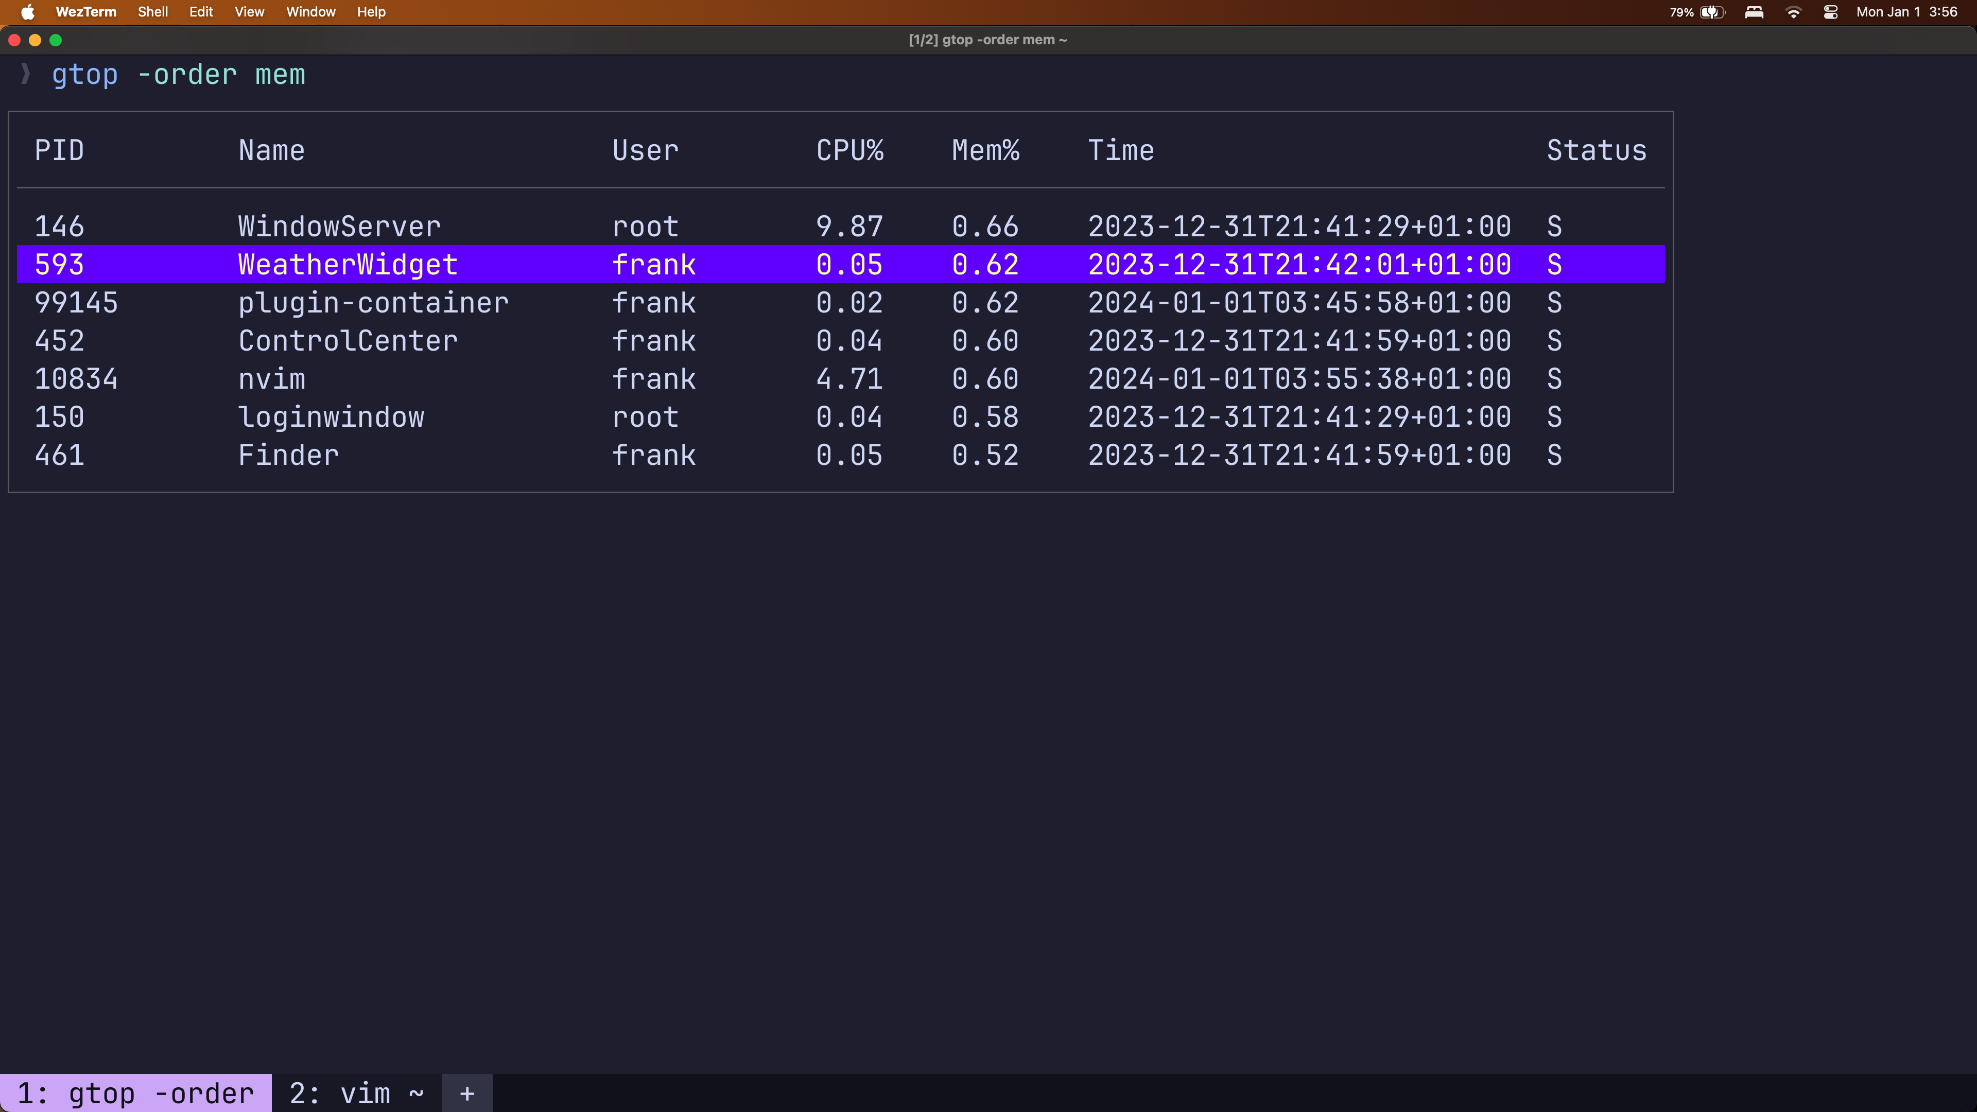Click PID 146 cell

[x=59, y=227]
